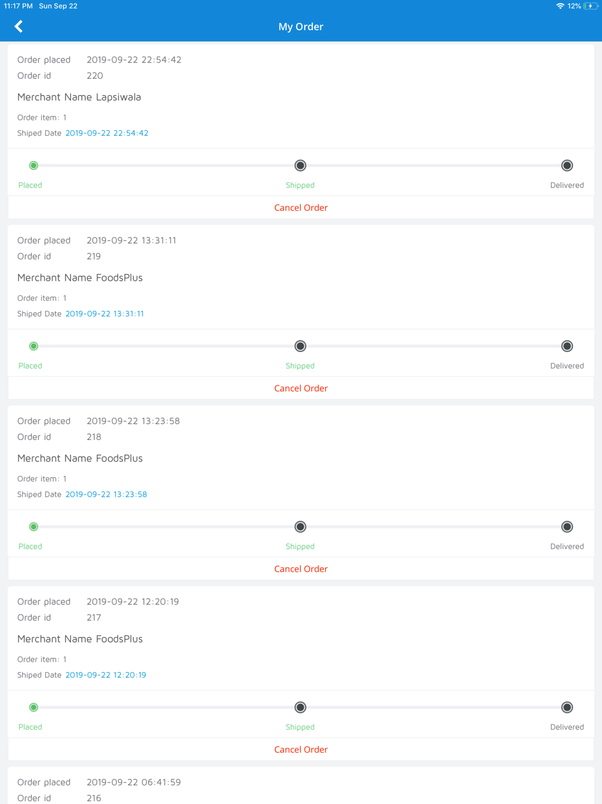Cancel order 219 placed at 13:31:11

pyautogui.click(x=301, y=389)
